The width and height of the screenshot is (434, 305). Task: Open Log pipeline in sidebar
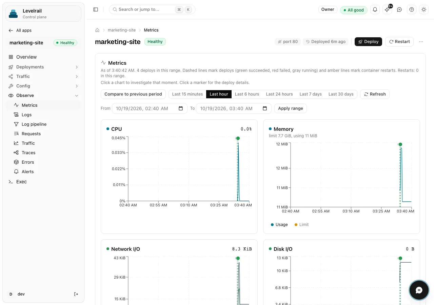pos(43,124)
